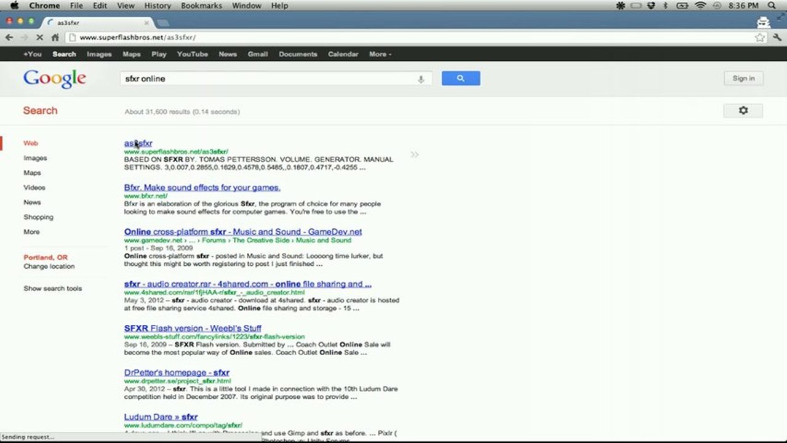The image size is (787, 443).
Task: Open Bfxr sound effects result link
Action: pyautogui.click(x=202, y=188)
